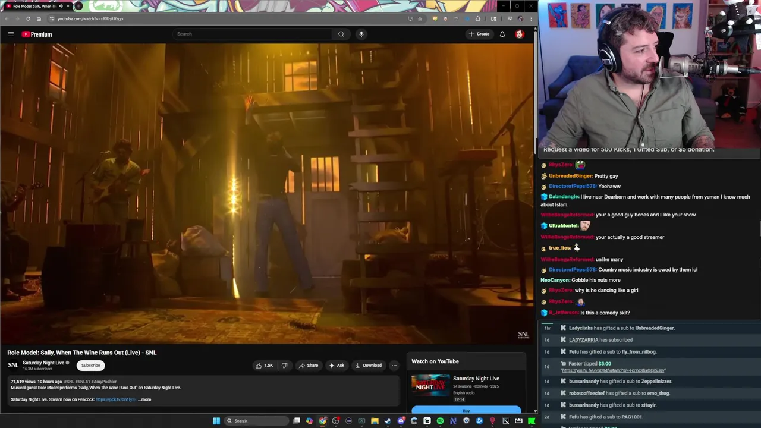761x428 pixels.
Task: Click the Ask button under the video
Action: [337, 366]
